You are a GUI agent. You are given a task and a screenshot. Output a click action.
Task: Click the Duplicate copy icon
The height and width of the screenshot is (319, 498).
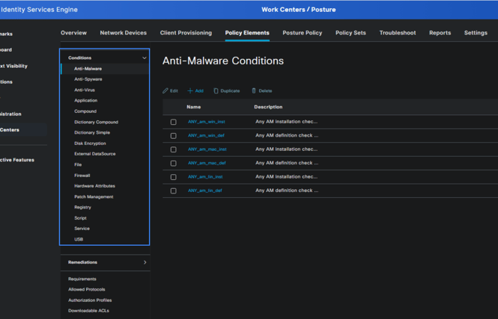click(x=216, y=91)
